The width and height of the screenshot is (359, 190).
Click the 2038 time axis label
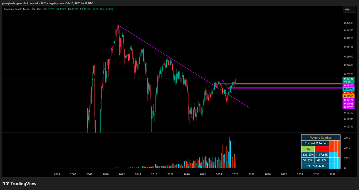coord(332,174)
